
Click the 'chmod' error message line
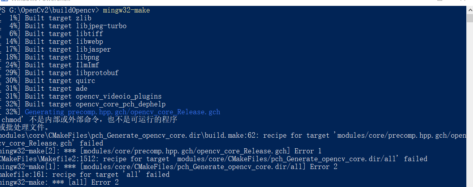pos(89,120)
